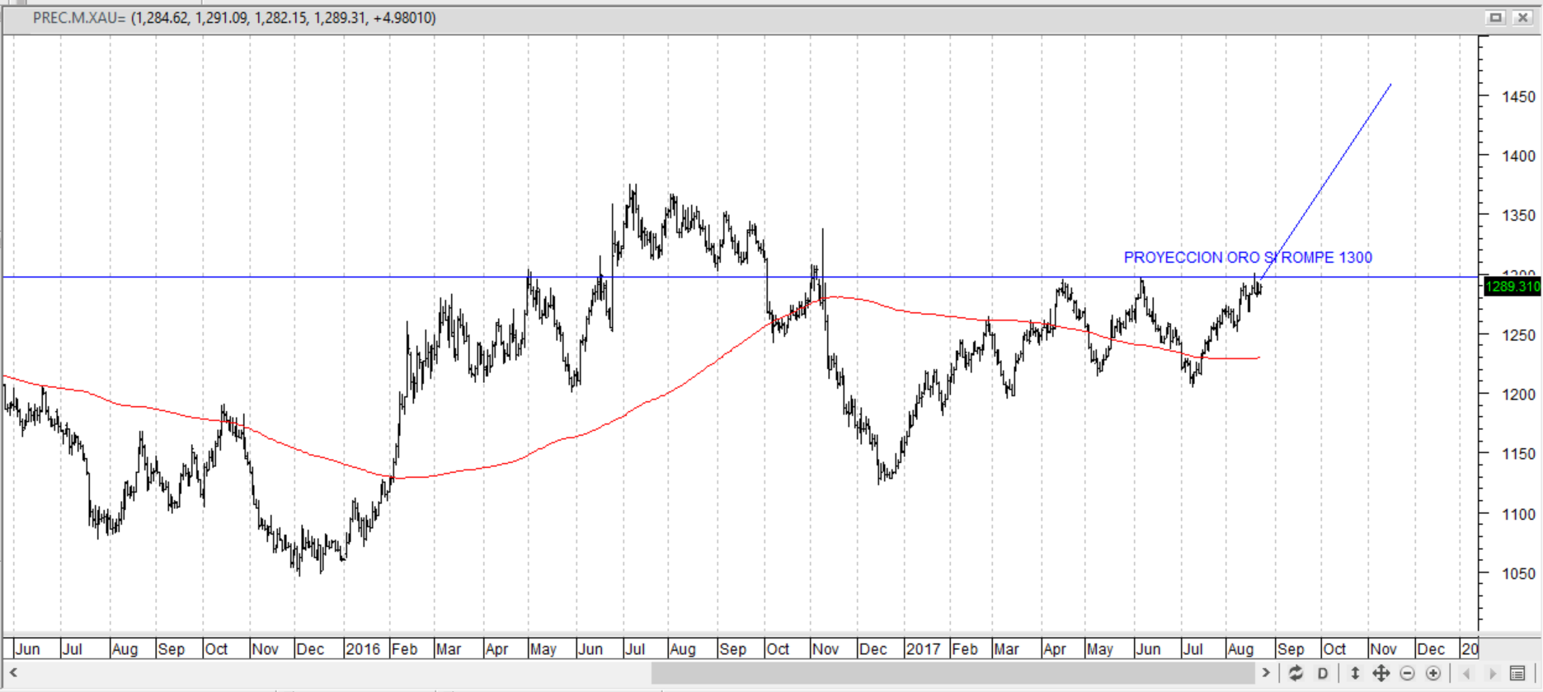Click the vertical scale up-down arrow icon

pyautogui.click(x=1354, y=673)
